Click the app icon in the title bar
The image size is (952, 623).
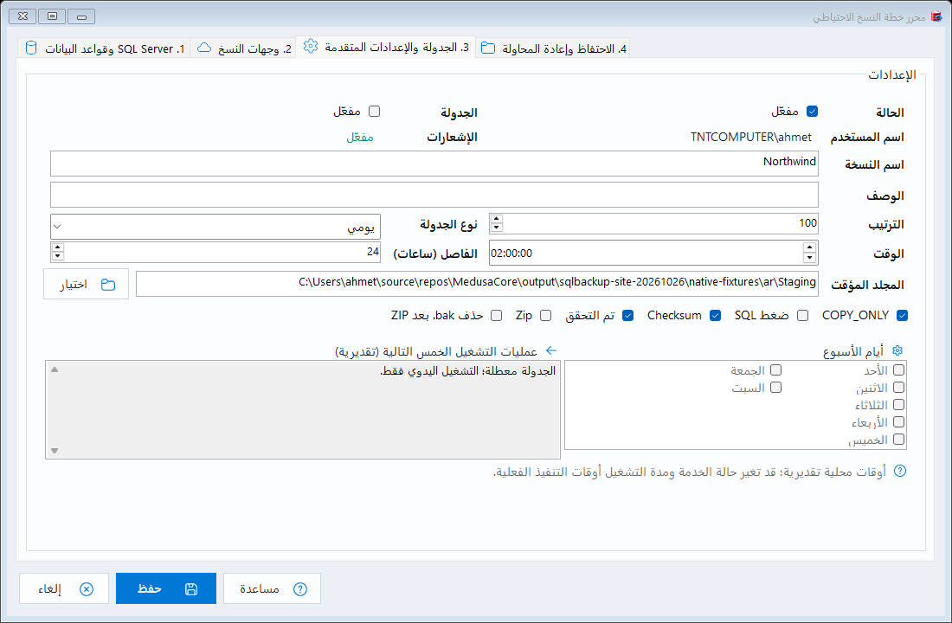tap(936, 16)
